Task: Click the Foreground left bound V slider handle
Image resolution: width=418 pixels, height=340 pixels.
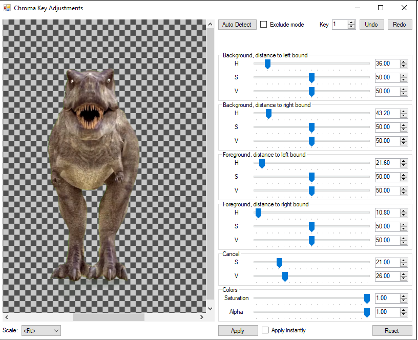Action: click(311, 192)
